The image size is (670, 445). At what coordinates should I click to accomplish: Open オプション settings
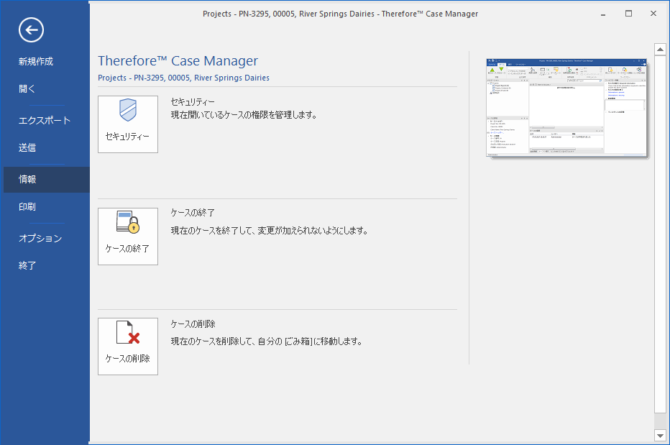click(x=40, y=239)
